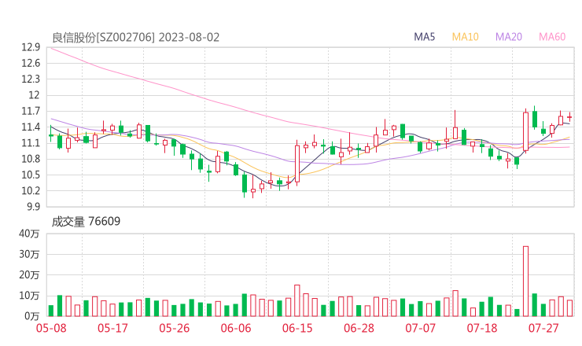Click the 06-15 date axis label
Viewport: 582px width, 346px height.
tap(297, 328)
